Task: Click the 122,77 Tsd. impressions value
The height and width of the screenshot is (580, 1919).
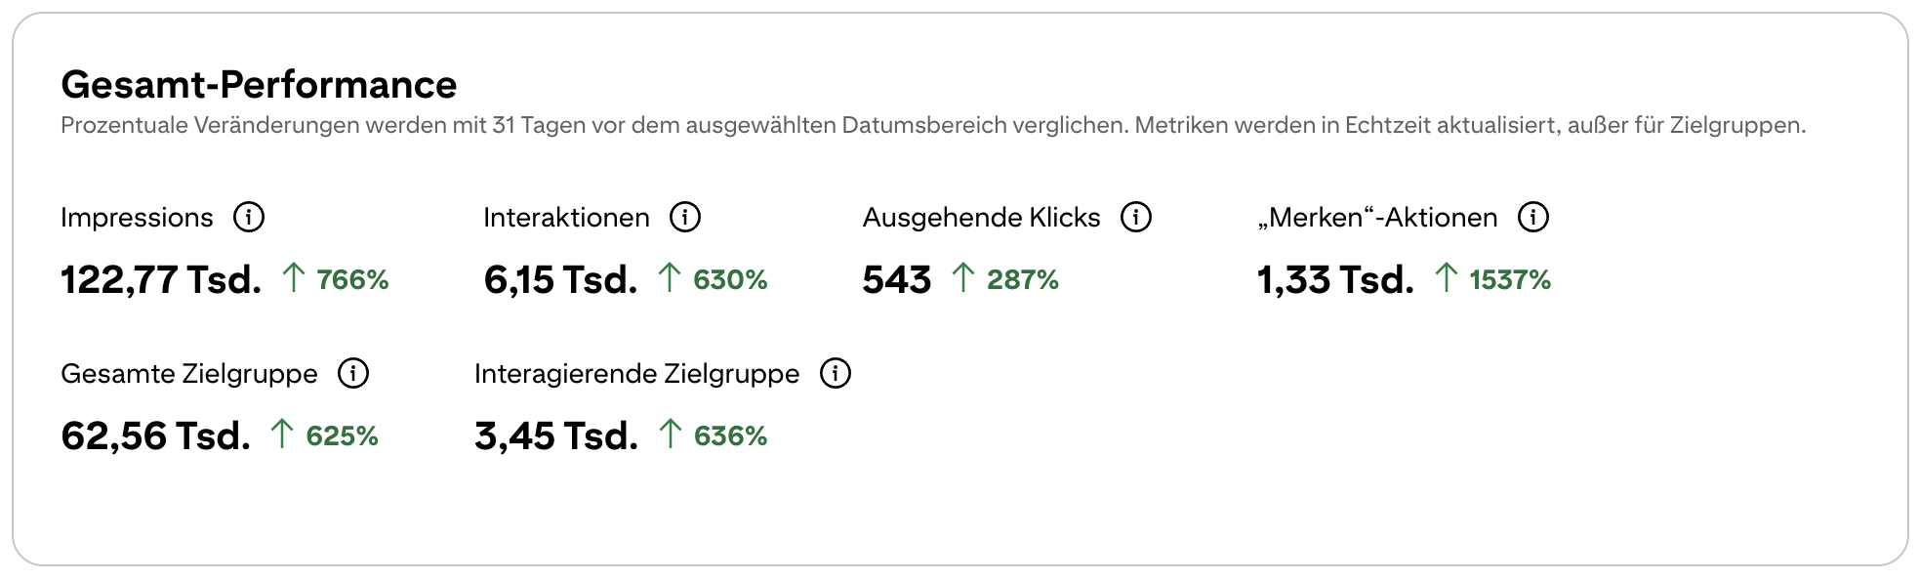Action: click(x=161, y=281)
